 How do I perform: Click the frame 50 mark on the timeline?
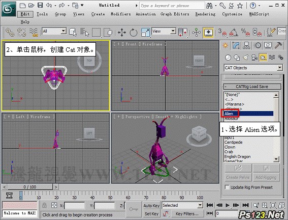tap(110, 198)
